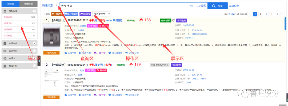Tick the checkbox for result 1 手机壳
The height and width of the screenshot is (106, 288).
[x=43, y=20]
